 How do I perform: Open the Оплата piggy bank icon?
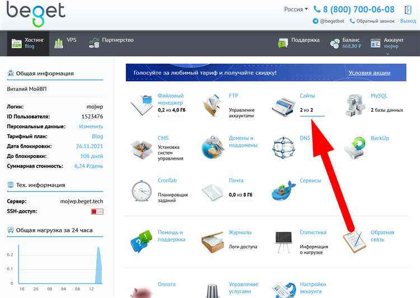tap(142, 292)
